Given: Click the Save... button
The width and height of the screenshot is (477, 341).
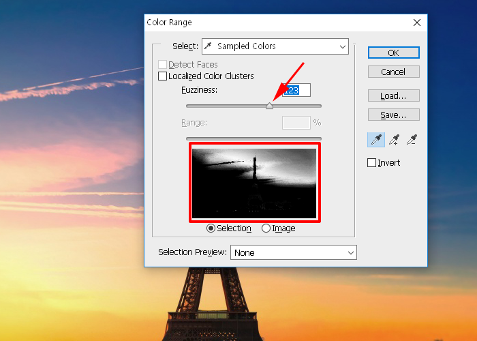Looking at the screenshot, I should pos(394,115).
